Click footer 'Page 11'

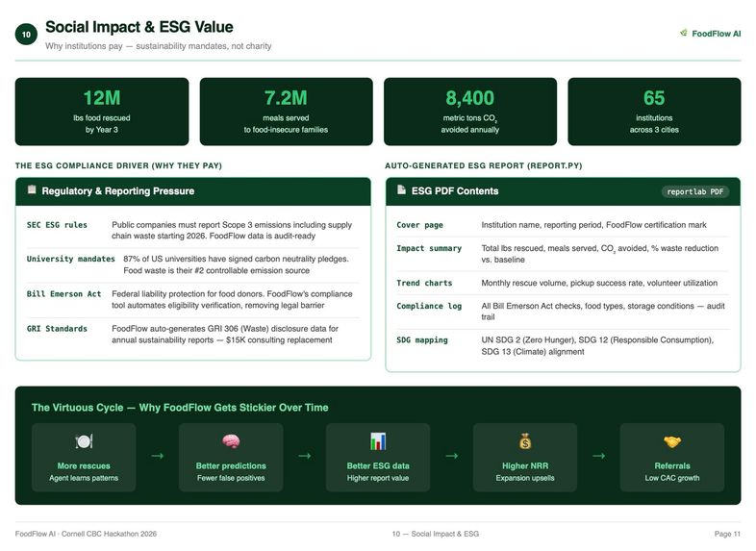tap(727, 534)
